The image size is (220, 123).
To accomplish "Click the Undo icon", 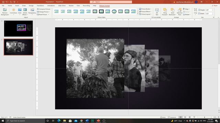I will pyautogui.click(x=7, y=2).
